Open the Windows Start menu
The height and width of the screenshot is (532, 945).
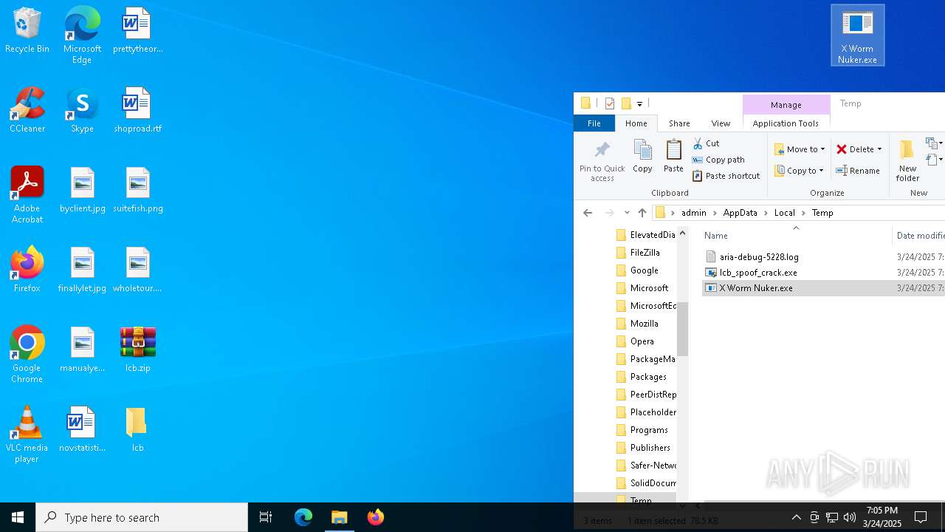(x=18, y=517)
